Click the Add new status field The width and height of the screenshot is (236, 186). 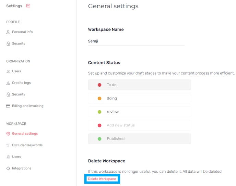[x=140, y=125]
